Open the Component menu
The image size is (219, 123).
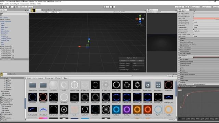(x=24, y=4)
